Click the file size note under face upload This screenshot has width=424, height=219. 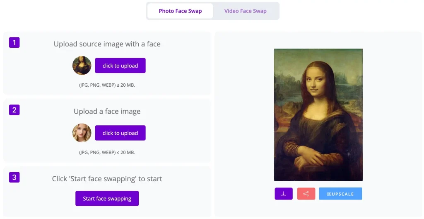pos(107,153)
